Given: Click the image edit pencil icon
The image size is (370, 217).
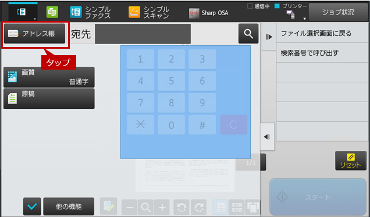Looking at the screenshot, I should [x=109, y=206].
